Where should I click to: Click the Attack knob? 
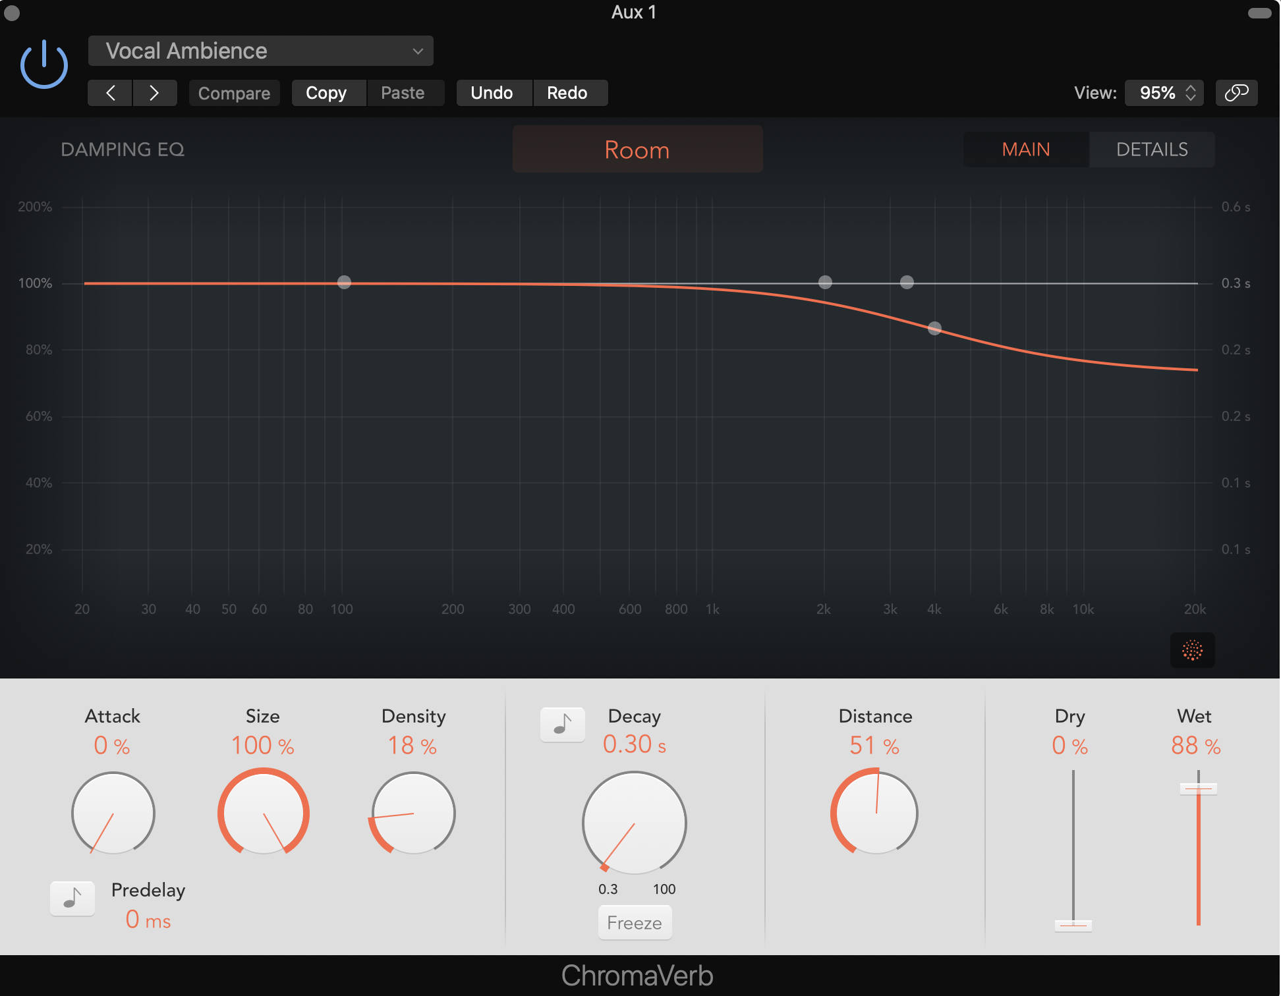click(113, 814)
